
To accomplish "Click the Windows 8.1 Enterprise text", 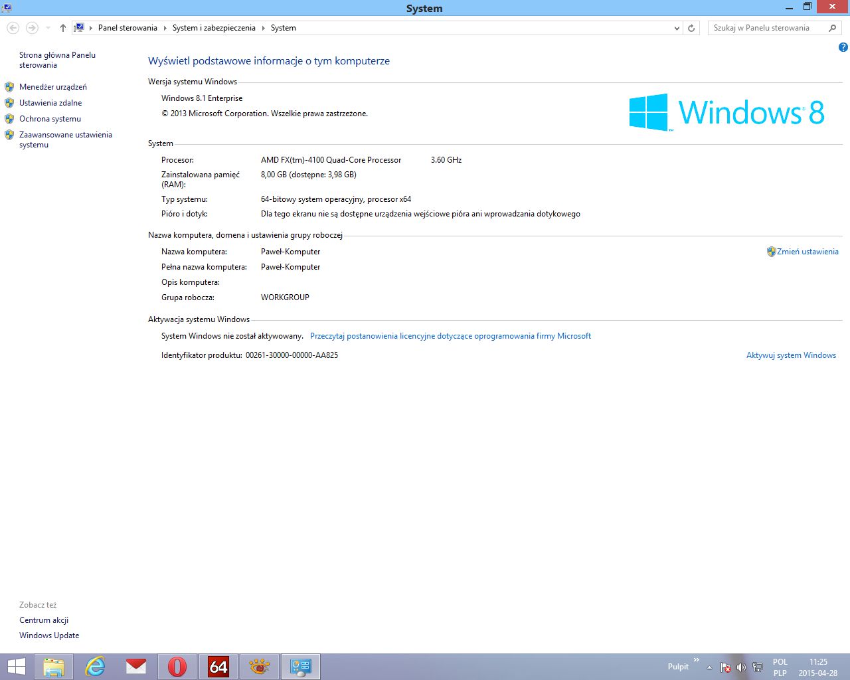I will point(202,98).
